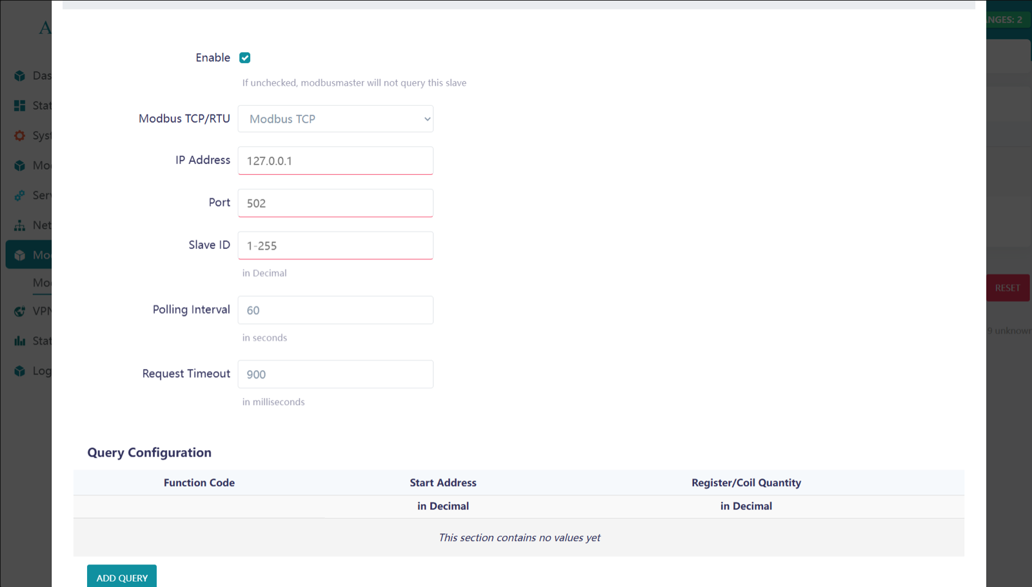Focus the Port input field

pyautogui.click(x=335, y=203)
